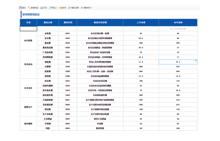Click the 增加记录 add record icon

click(70, 8)
